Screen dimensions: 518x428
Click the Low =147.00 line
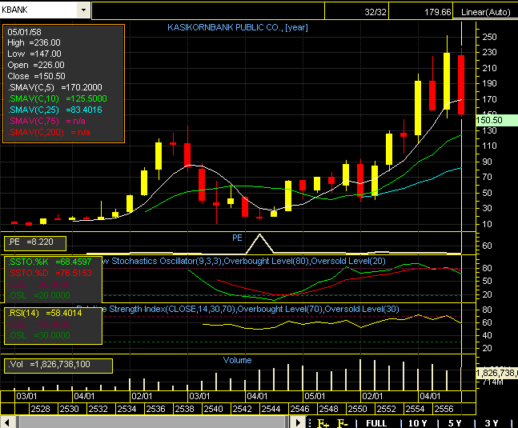(x=34, y=54)
